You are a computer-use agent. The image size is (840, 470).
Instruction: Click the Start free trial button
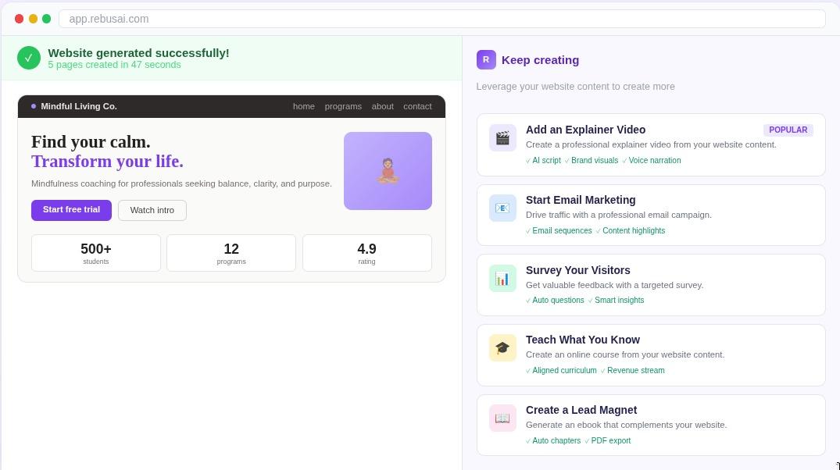pyautogui.click(x=71, y=209)
